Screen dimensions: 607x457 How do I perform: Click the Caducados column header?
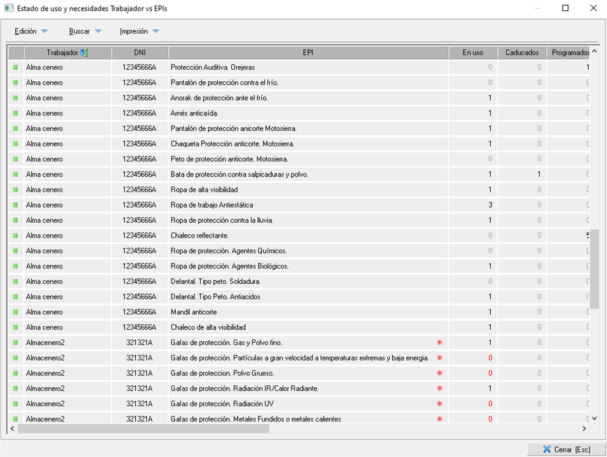(522, 53)
